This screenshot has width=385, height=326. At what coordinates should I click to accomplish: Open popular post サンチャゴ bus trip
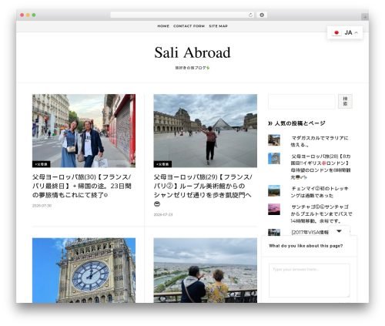(x=321, y=213)
